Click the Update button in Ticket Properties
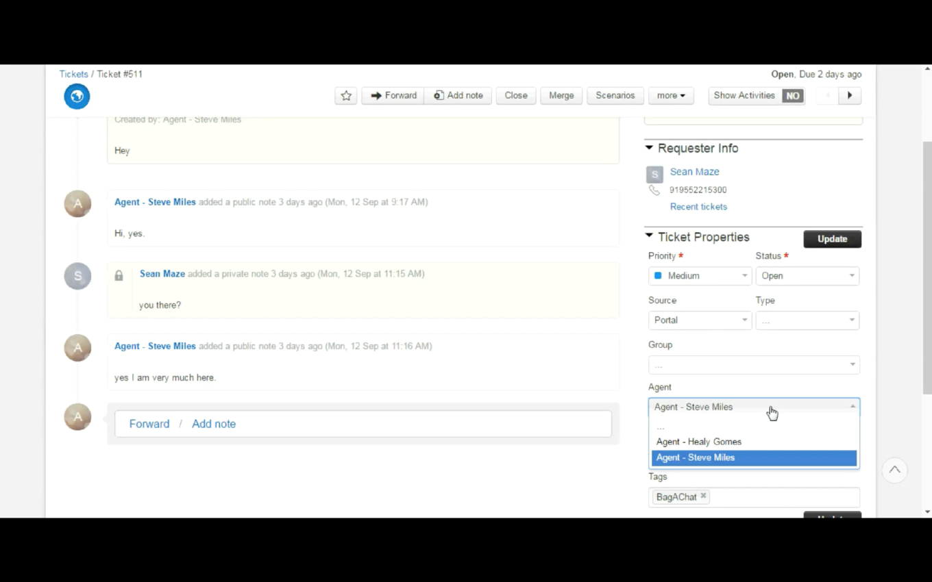Viewport: 932px width, 582px height. click(832, 239)
